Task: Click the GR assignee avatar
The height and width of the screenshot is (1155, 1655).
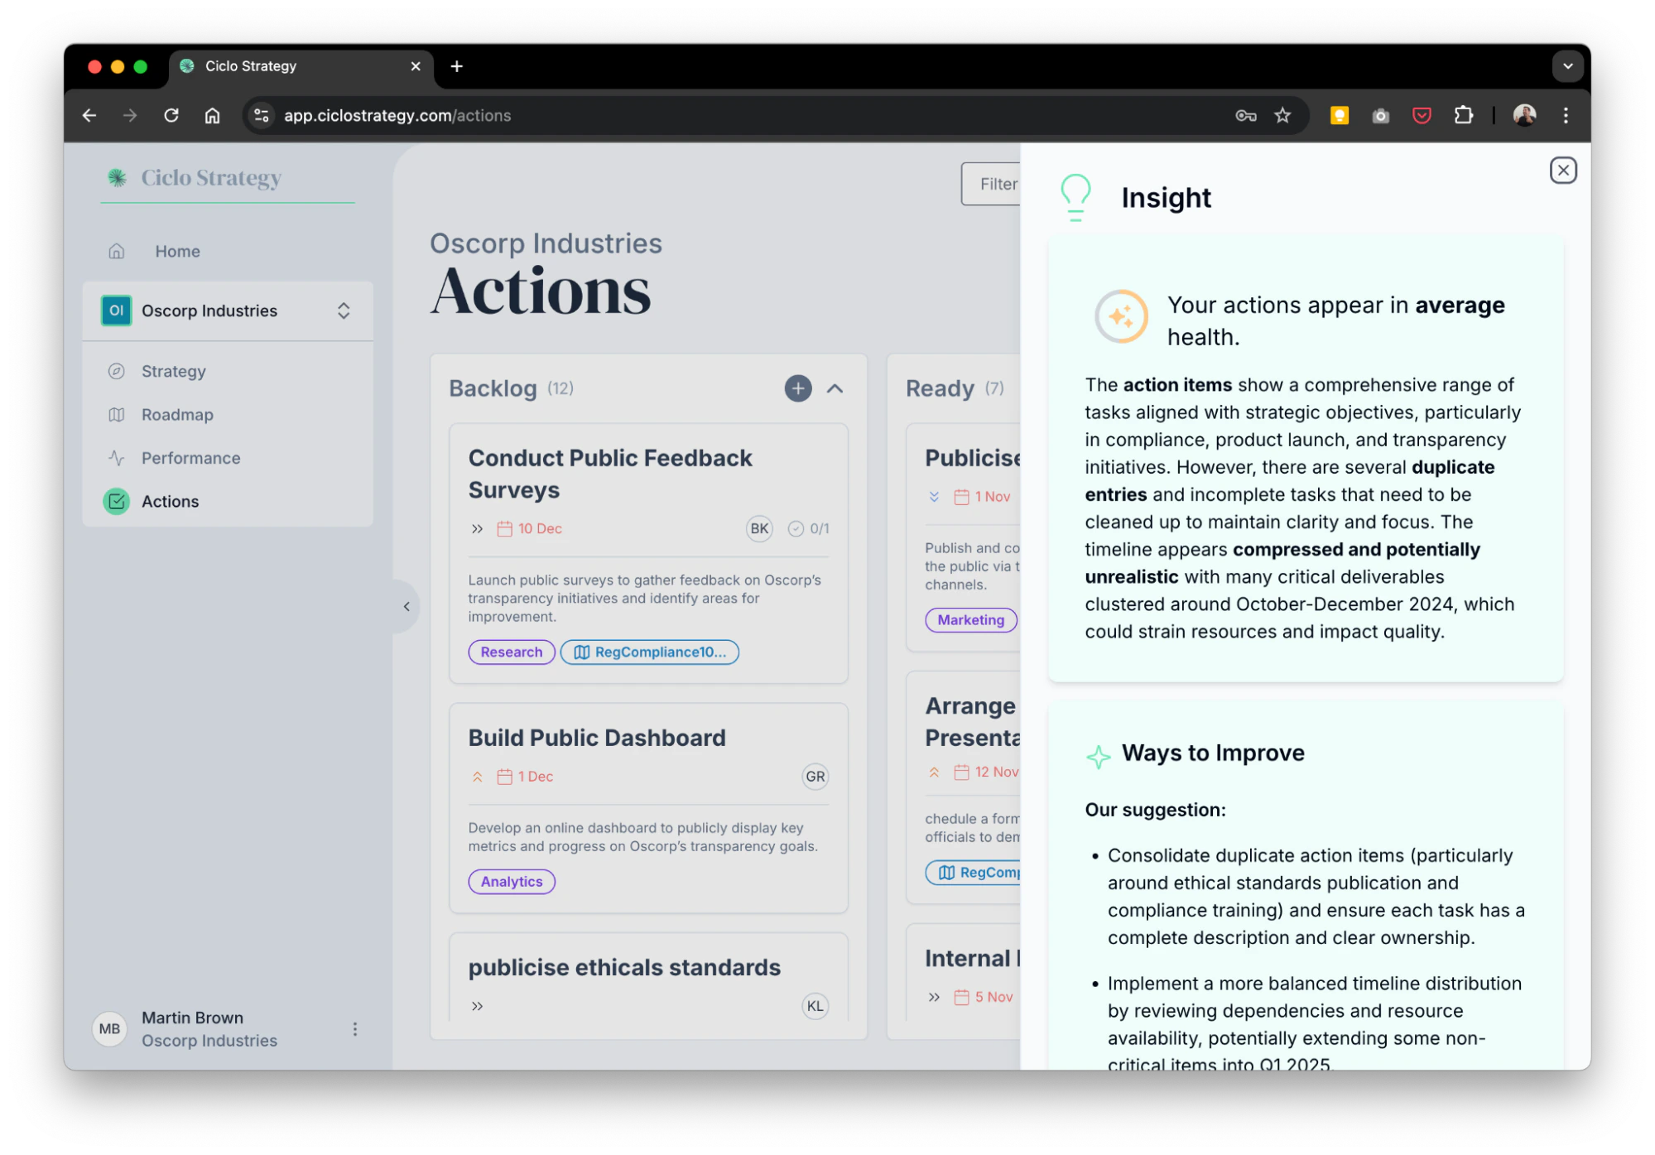Action: (x=815, y=777)
